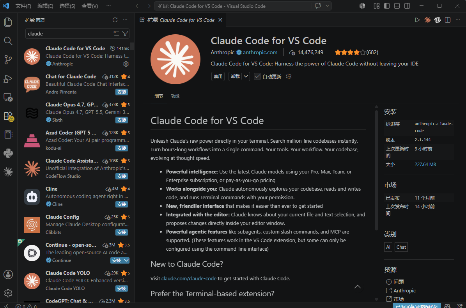This screenshot has height=308, width=466.
Task: Open the Explorer view in activity bar
Action: (x=8, y=22)
